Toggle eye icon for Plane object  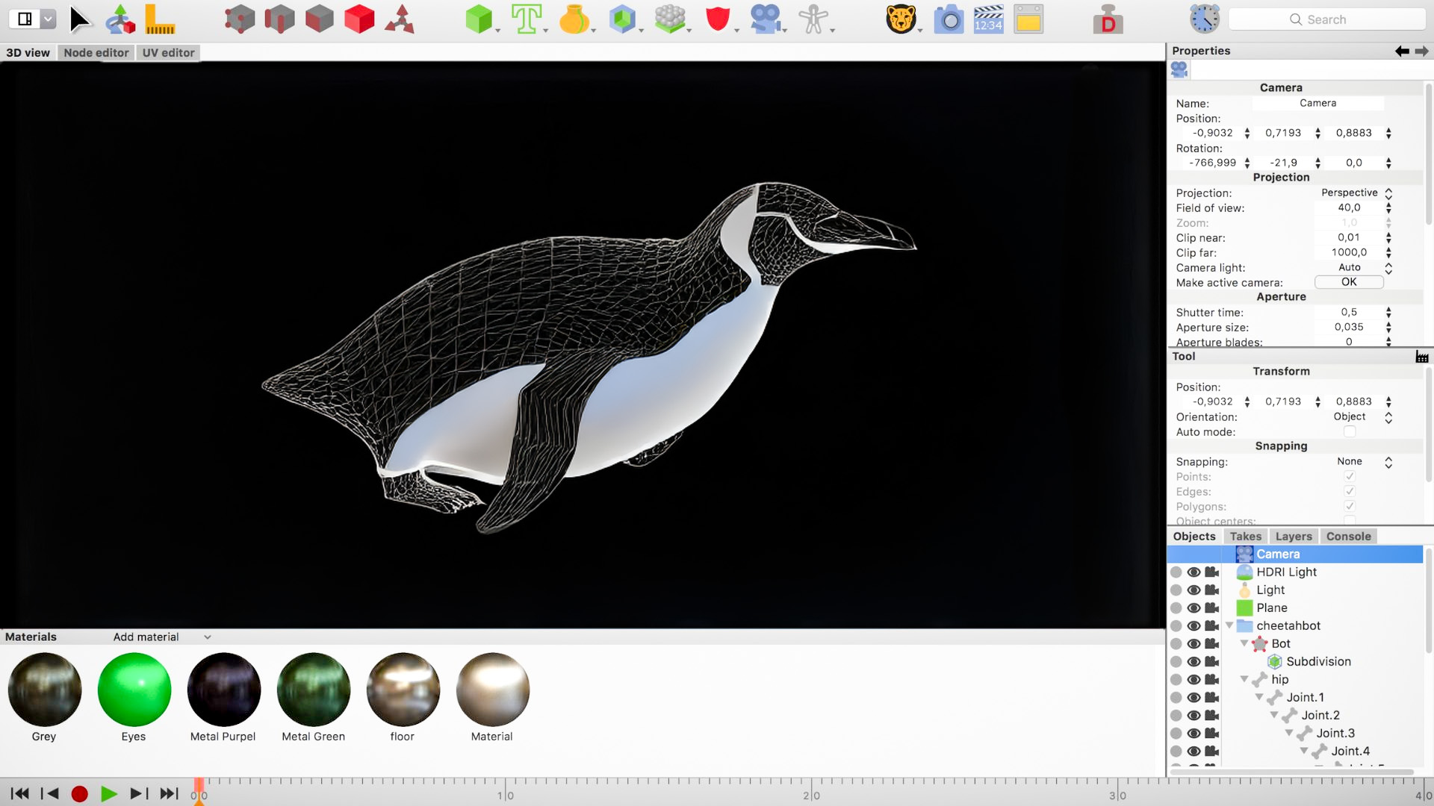(x=1194, y=608)
